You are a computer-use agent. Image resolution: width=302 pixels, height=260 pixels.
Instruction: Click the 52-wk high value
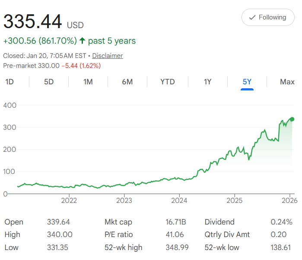click(x=175, y=247)
